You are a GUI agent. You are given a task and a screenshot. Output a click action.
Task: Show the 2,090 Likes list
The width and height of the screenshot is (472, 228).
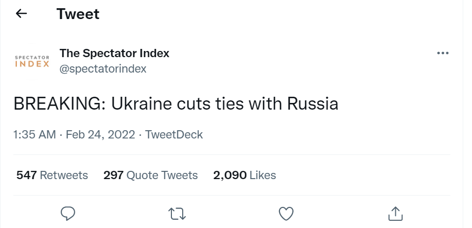click(244, 175)
